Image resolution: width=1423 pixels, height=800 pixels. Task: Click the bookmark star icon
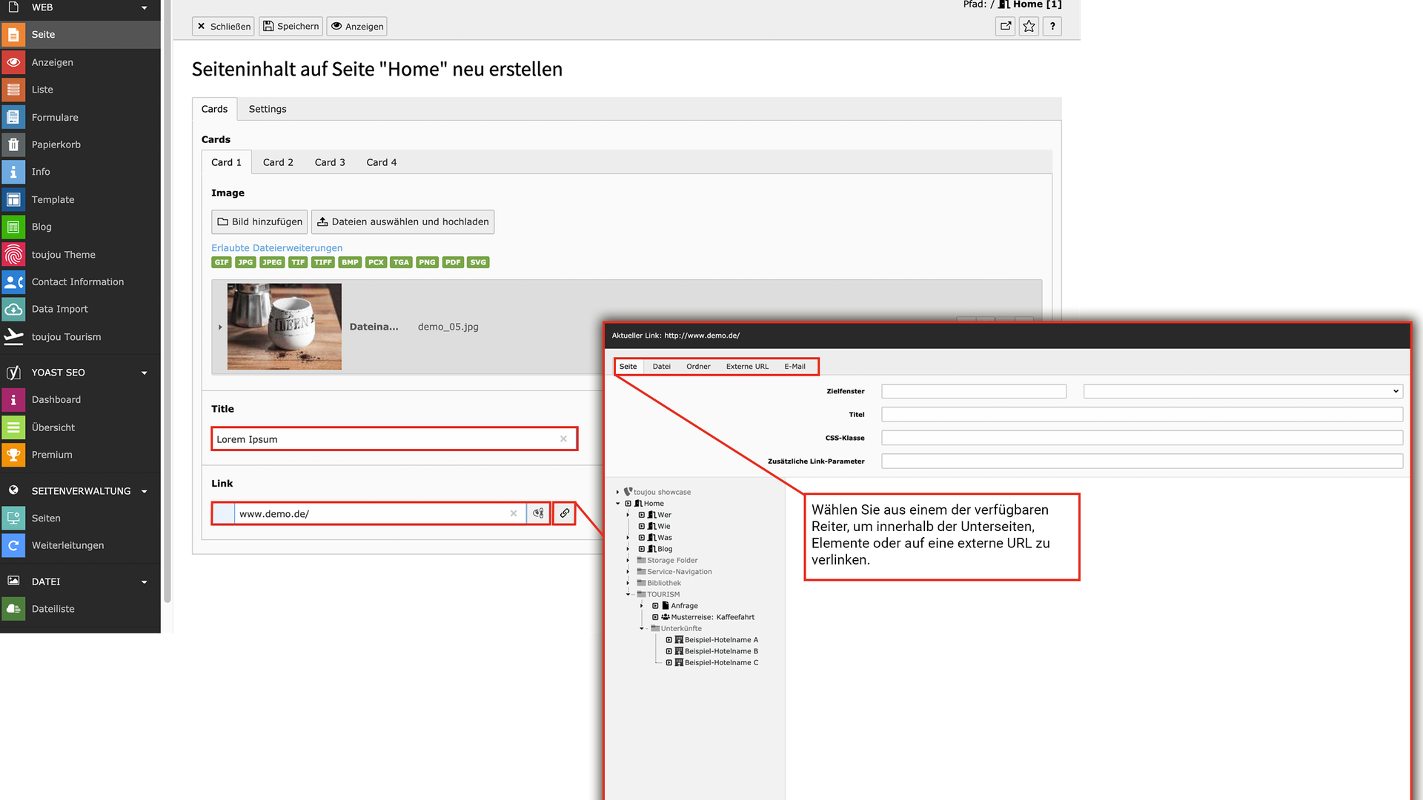click(x=1029, y=27)
